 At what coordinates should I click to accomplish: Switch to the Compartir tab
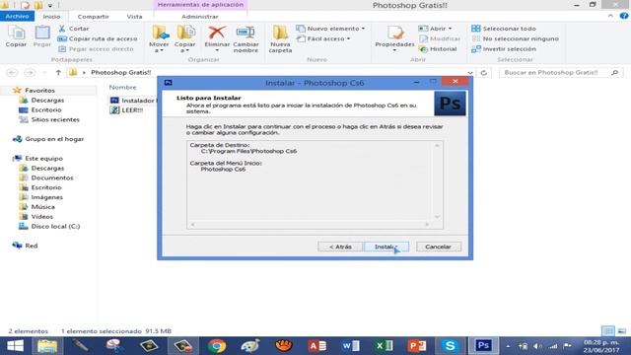tap(93, 17)
